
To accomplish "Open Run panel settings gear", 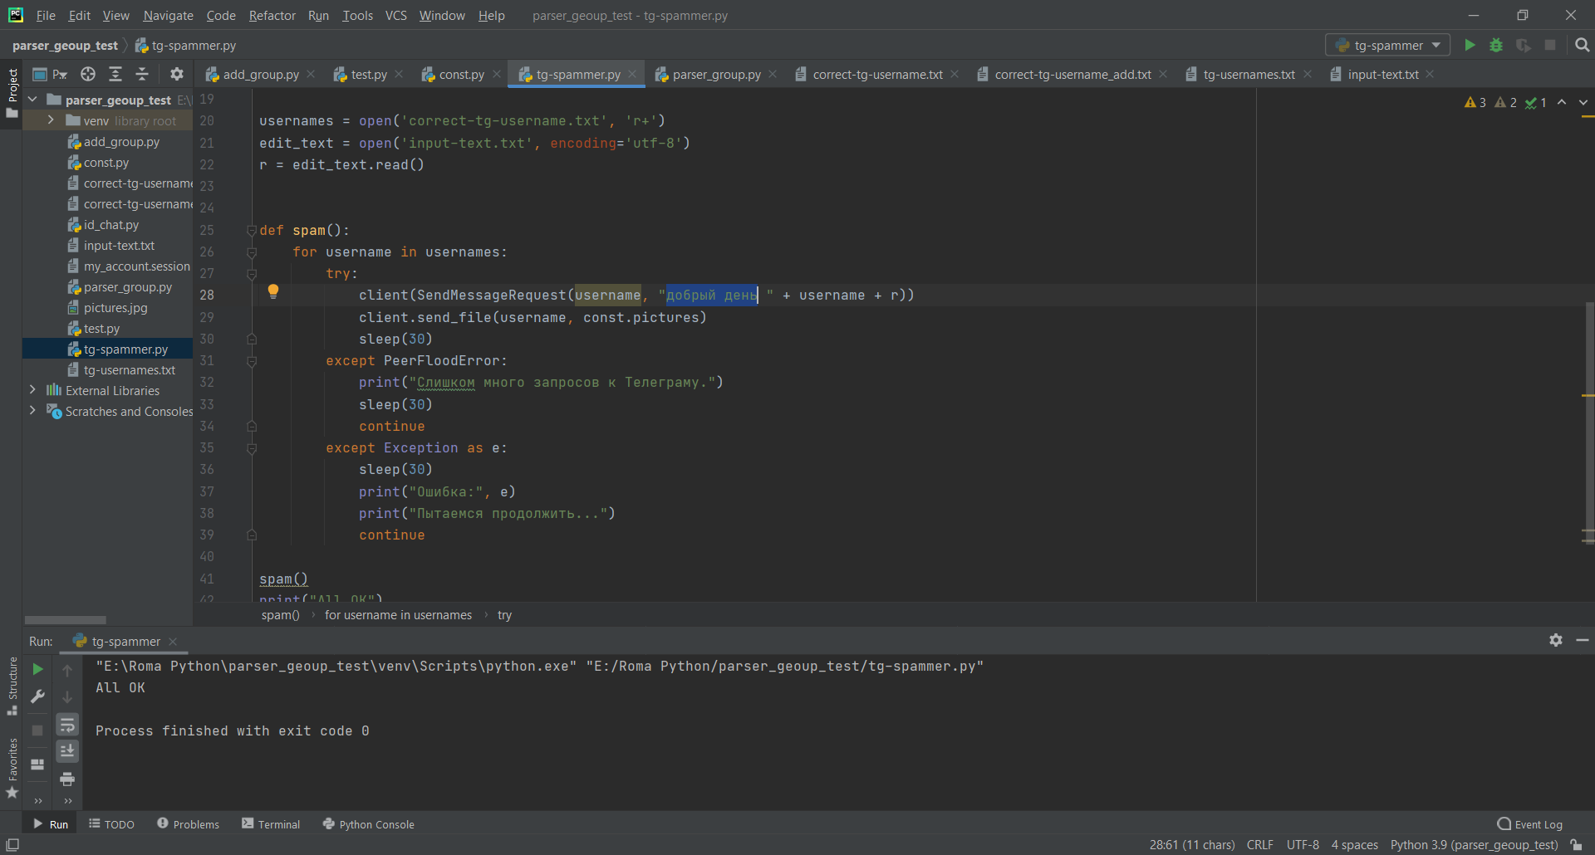I will 1556,640.
